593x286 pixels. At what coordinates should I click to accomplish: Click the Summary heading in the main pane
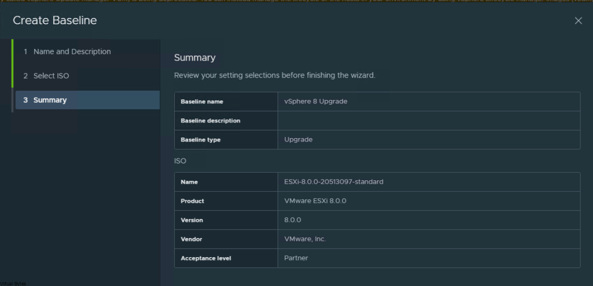195,58
